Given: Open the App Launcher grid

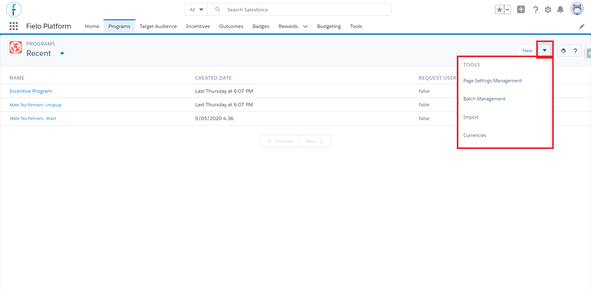Looking at the screenshot, I should click(14, 26).
